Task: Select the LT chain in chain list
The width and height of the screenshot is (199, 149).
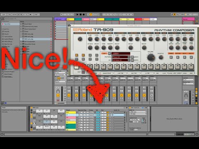Action: click(71, 115)
